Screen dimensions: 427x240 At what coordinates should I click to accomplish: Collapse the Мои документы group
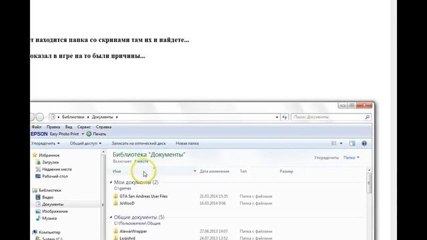[111, 182]
